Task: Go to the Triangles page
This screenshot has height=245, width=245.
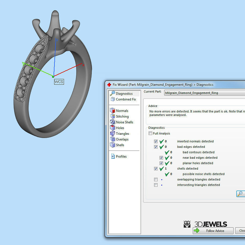Action: point(122,134)
